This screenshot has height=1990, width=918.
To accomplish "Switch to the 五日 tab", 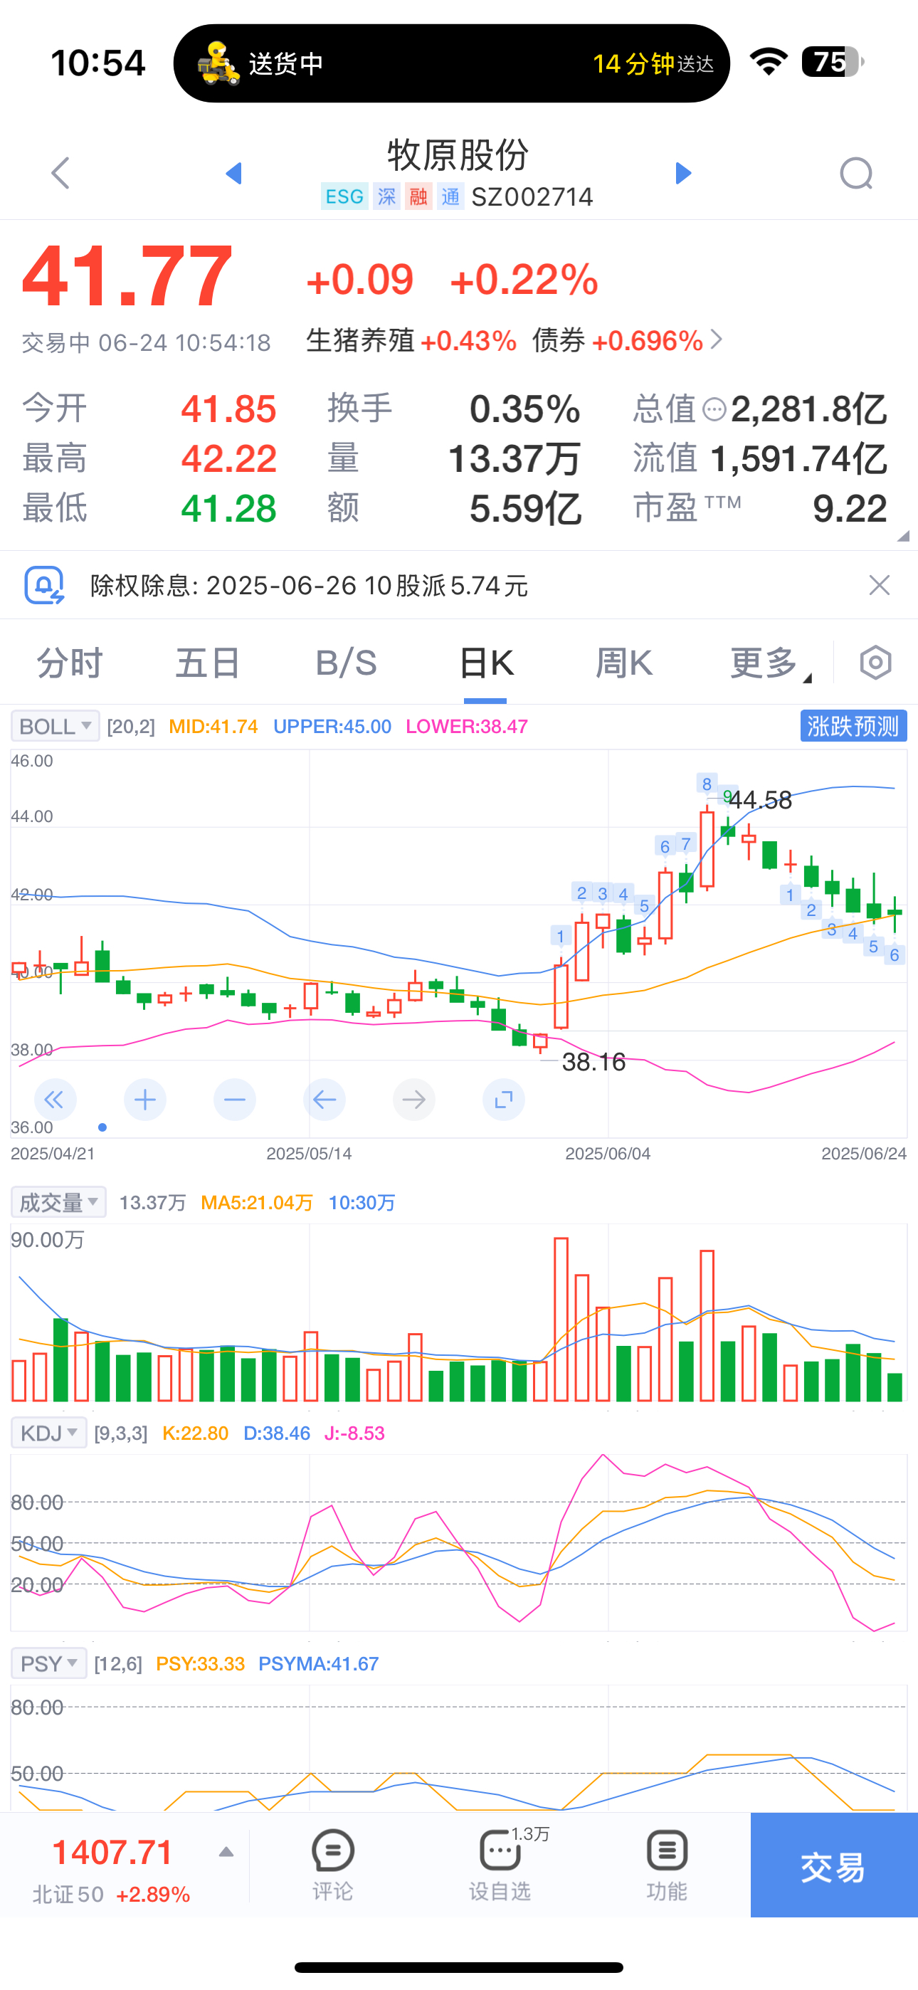I will click(207, 663).
